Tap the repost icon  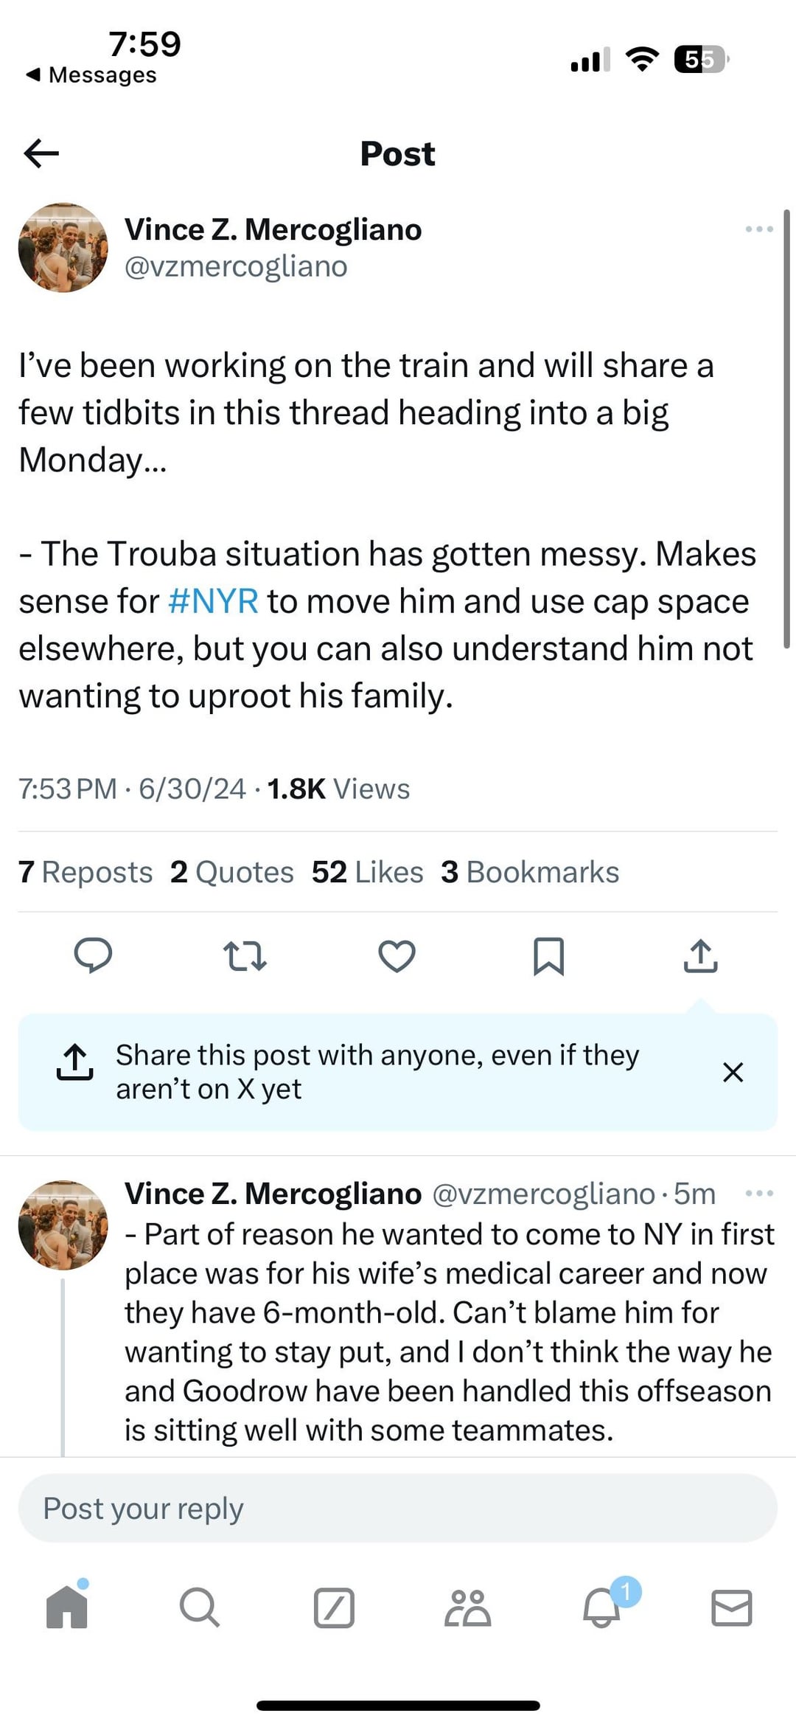coord(245,956)
